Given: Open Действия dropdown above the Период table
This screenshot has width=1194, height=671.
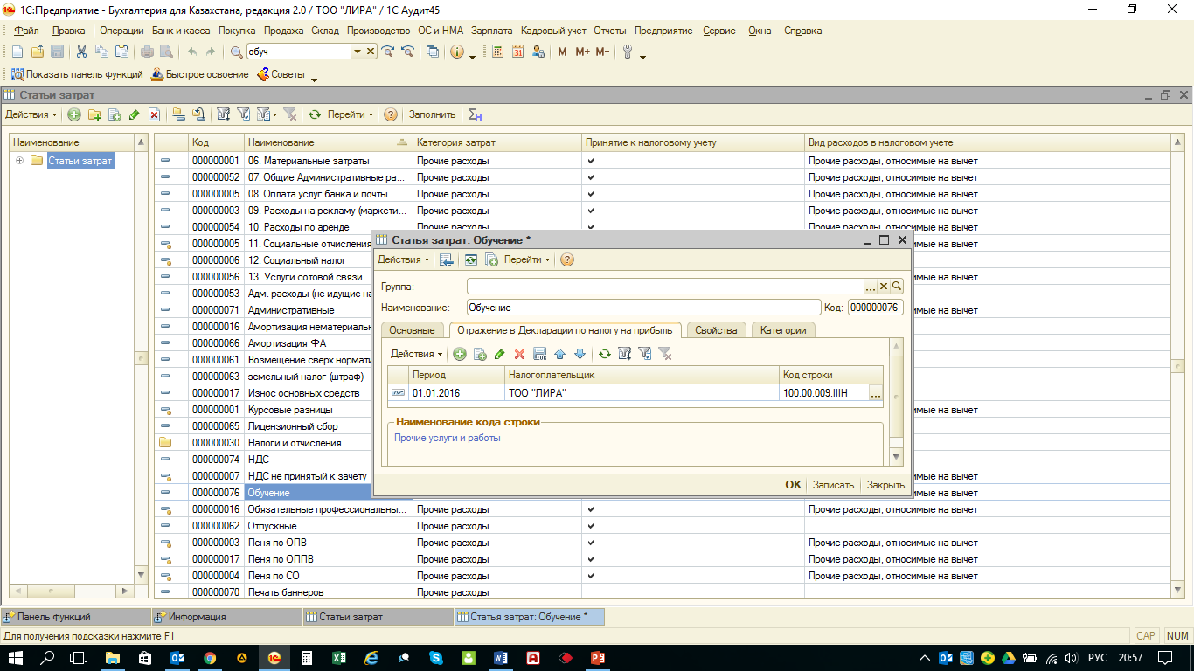Looking at the screenshot, I should pyautogui.click(x=416, y=354).
